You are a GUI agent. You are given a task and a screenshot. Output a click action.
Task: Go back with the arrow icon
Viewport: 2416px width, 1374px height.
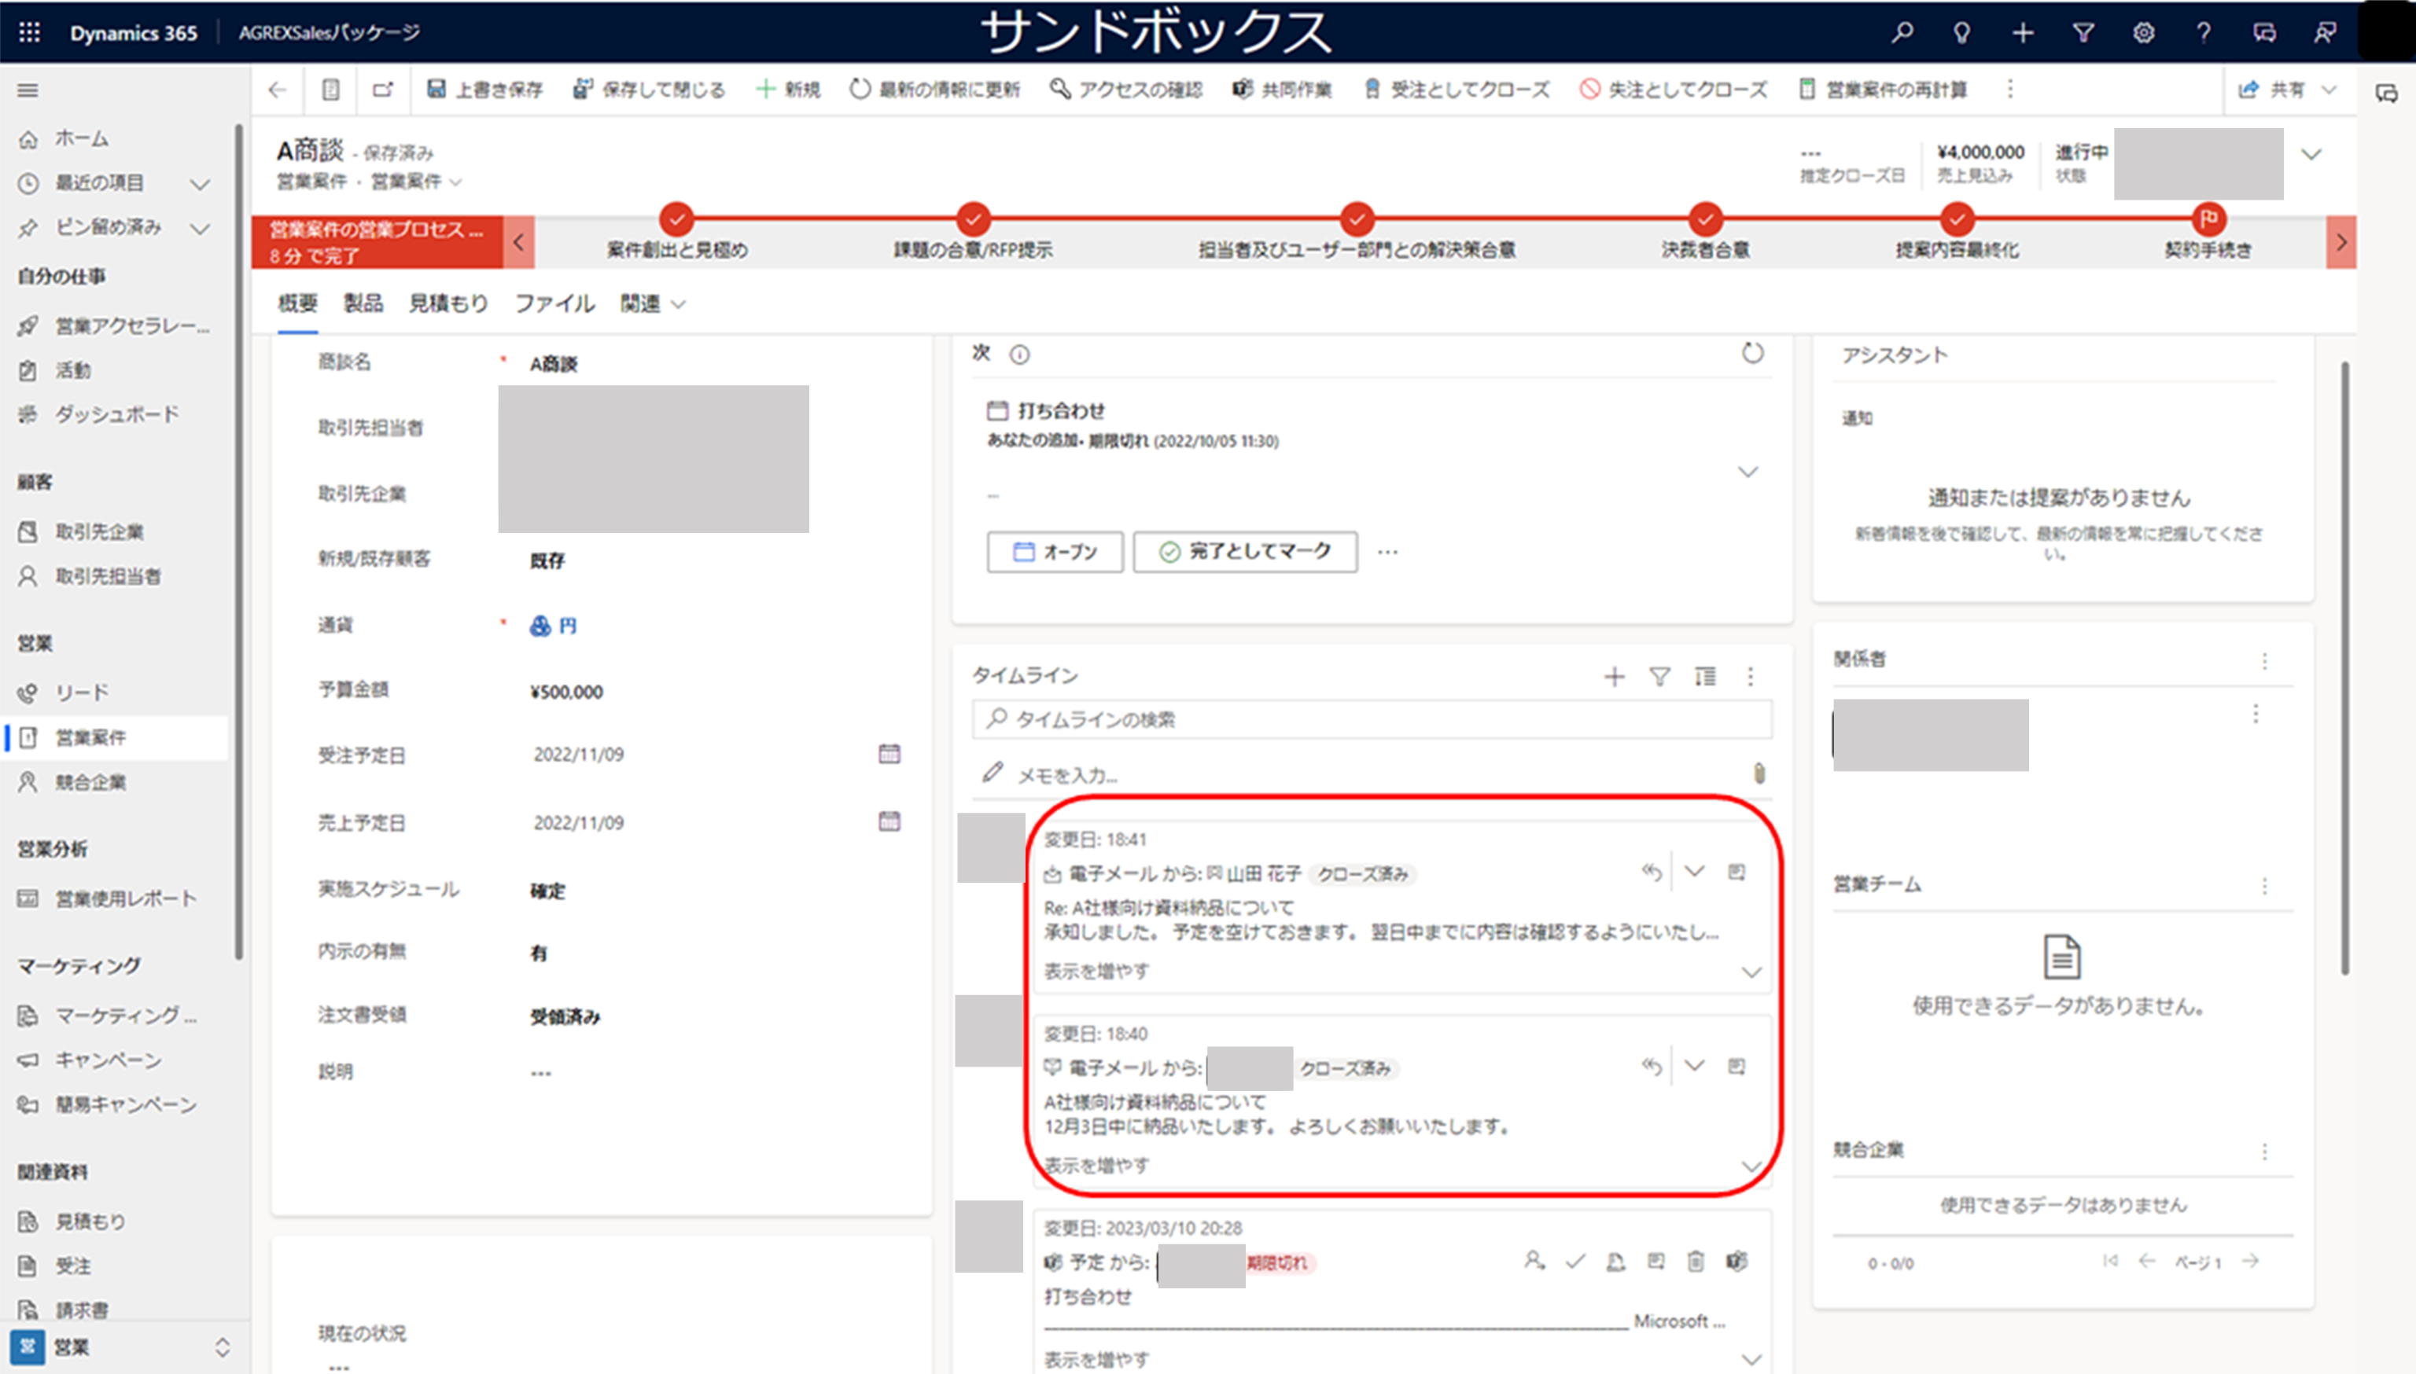[x=277, y=90]
